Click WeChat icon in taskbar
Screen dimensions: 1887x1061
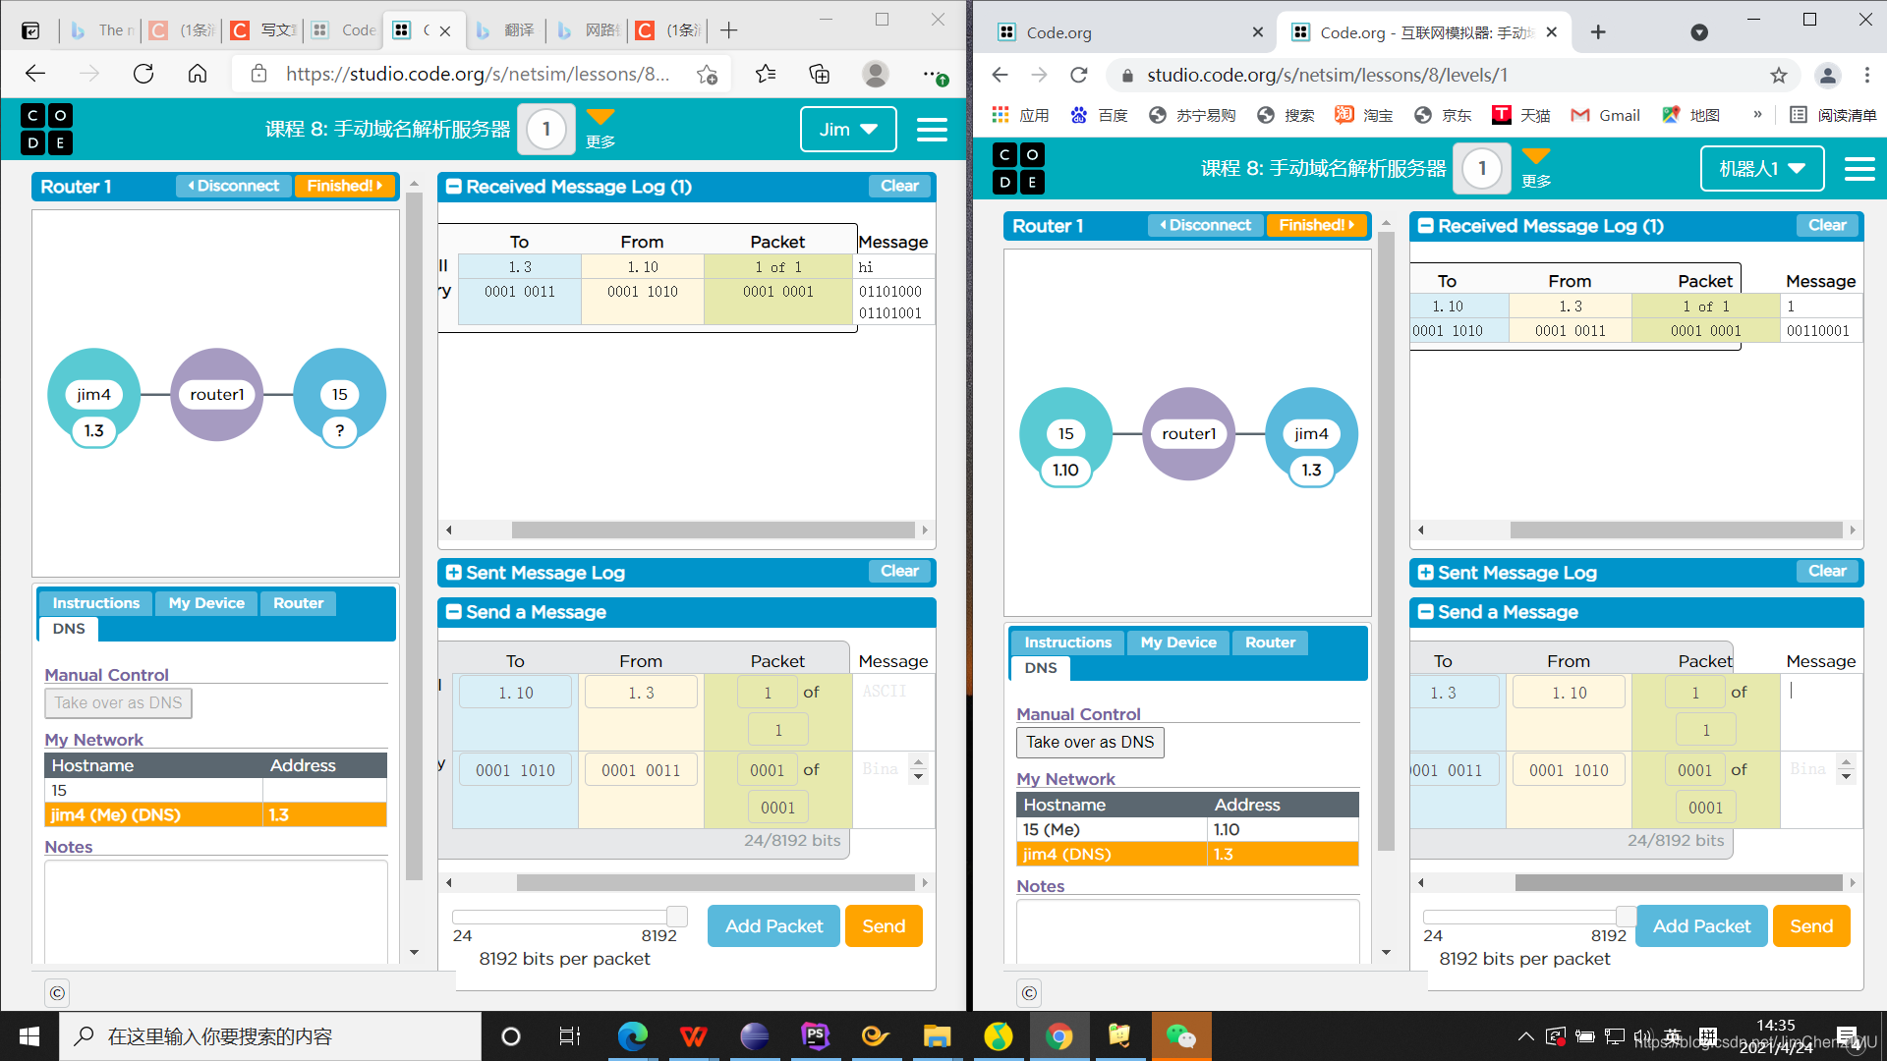pos(1180,1036)
